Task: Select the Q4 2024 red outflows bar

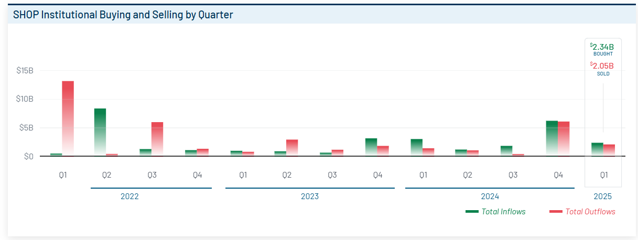Action: (x=564, y=139)
